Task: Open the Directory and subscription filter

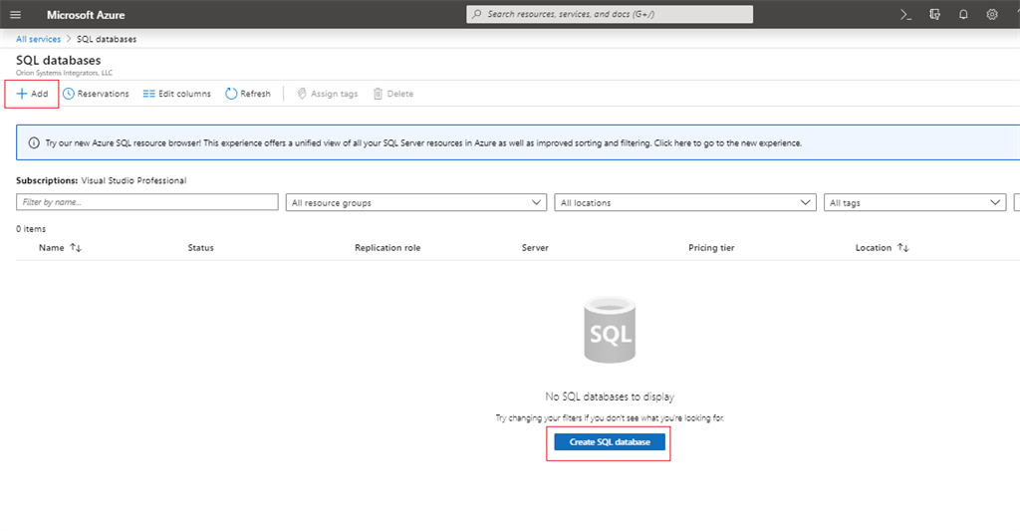Action: point(934,15)
